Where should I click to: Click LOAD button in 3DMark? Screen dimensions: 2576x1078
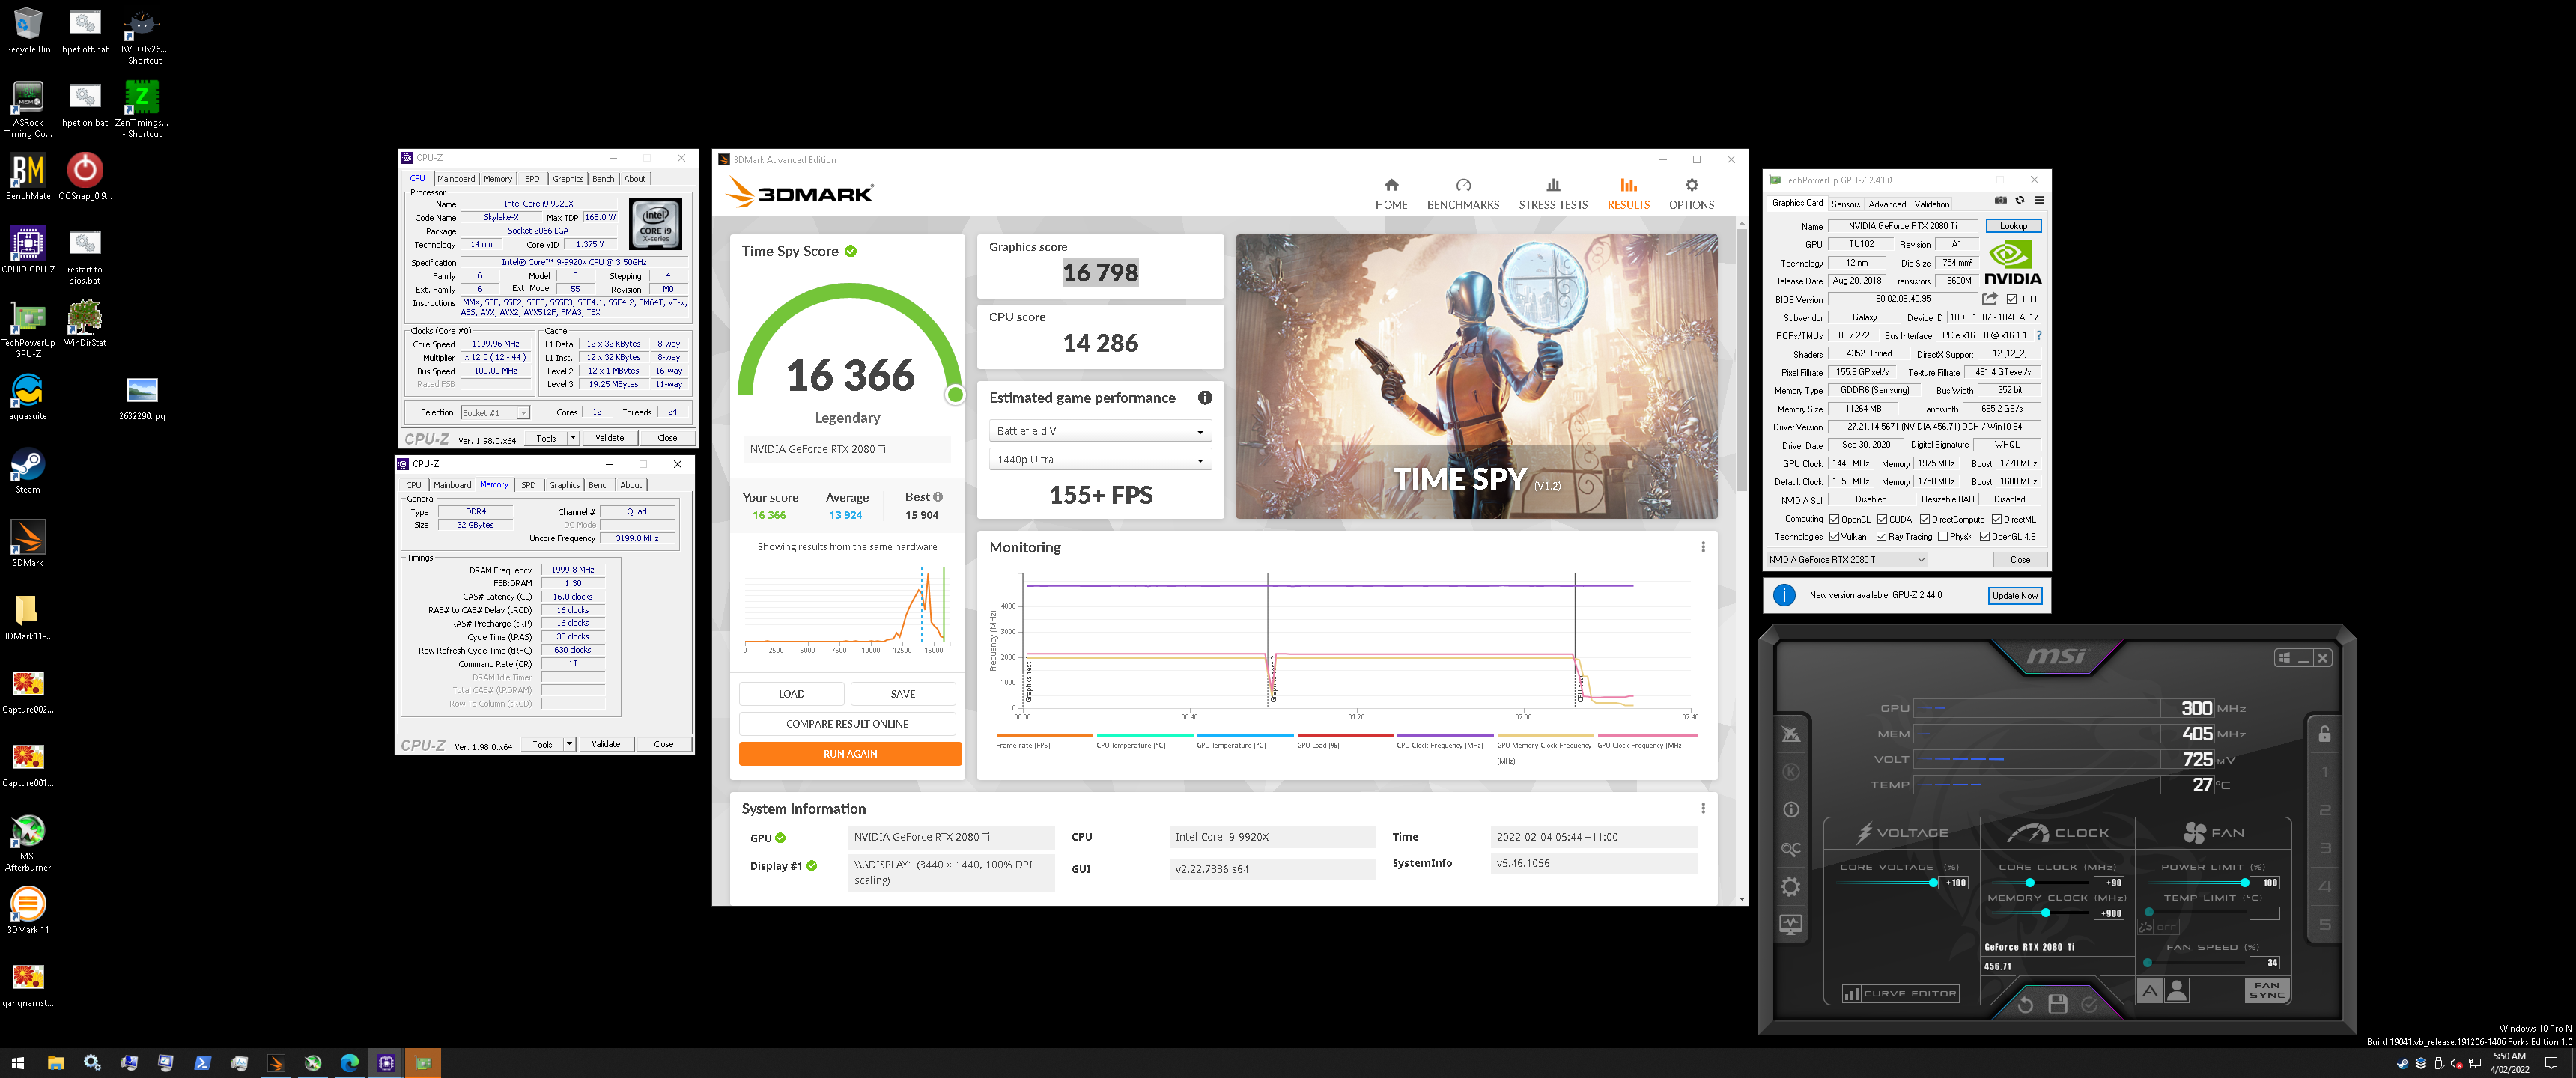pyautogui.click(x=791, y=694)
